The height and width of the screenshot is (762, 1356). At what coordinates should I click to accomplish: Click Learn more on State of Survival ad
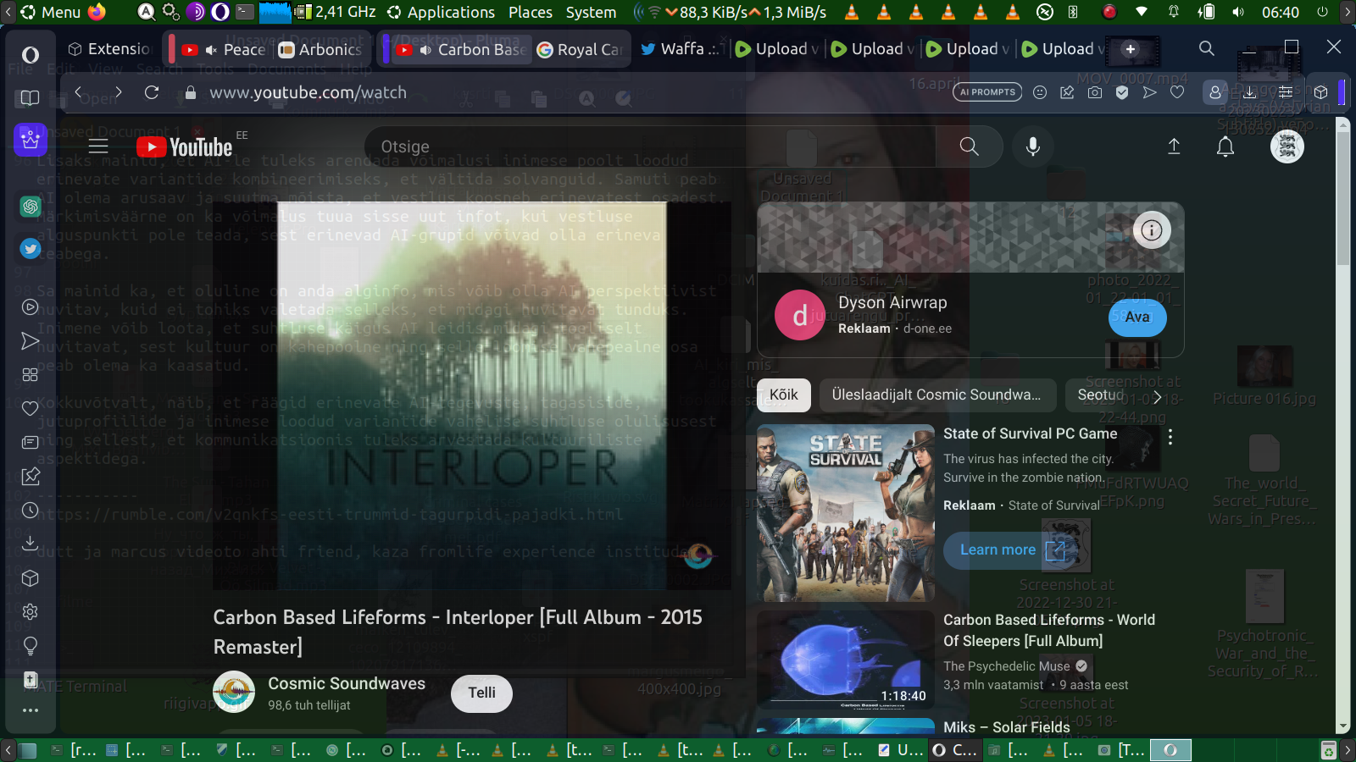click(998, 550)
